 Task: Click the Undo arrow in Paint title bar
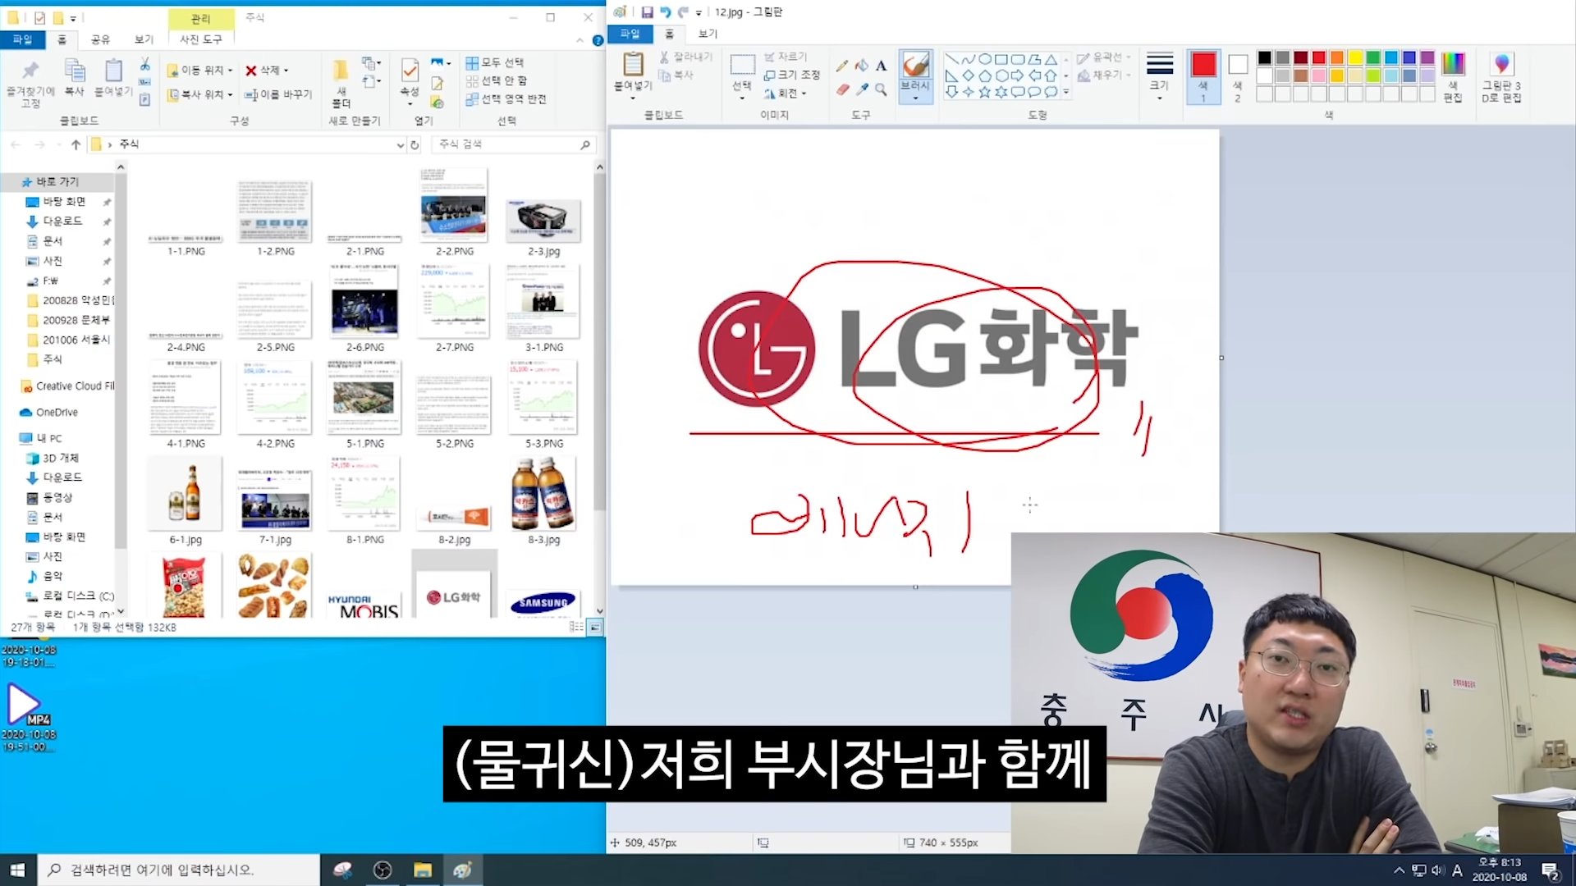click(x=665, y=12)
